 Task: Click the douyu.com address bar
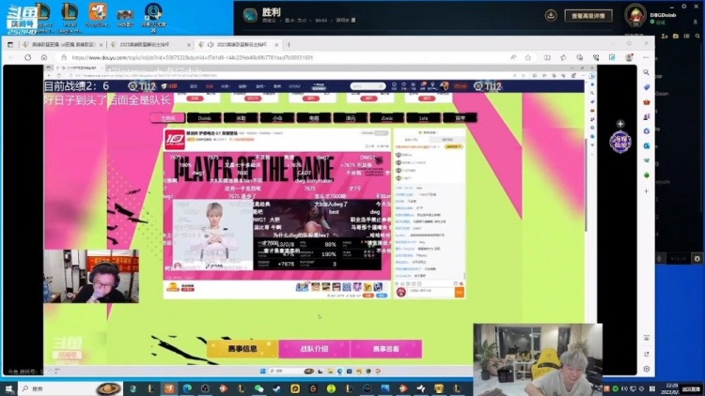(x=288, y=57)
